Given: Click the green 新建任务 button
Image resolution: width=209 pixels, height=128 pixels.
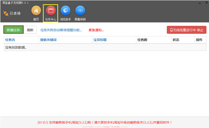Looking at the screenshot, I should (14, 30).
